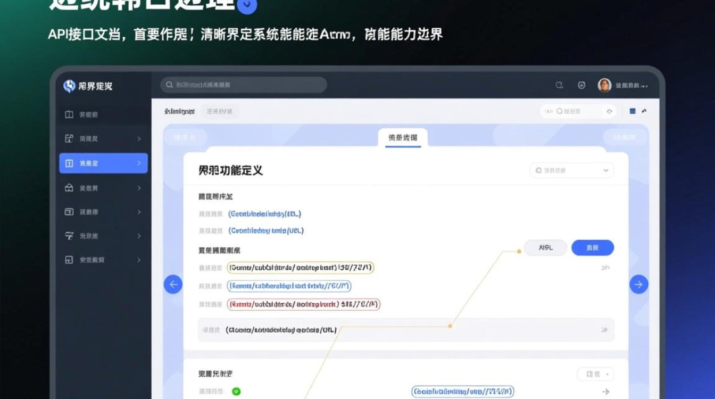Click into the search input field at the top
The image size is (715, 399).
point(243,85)
